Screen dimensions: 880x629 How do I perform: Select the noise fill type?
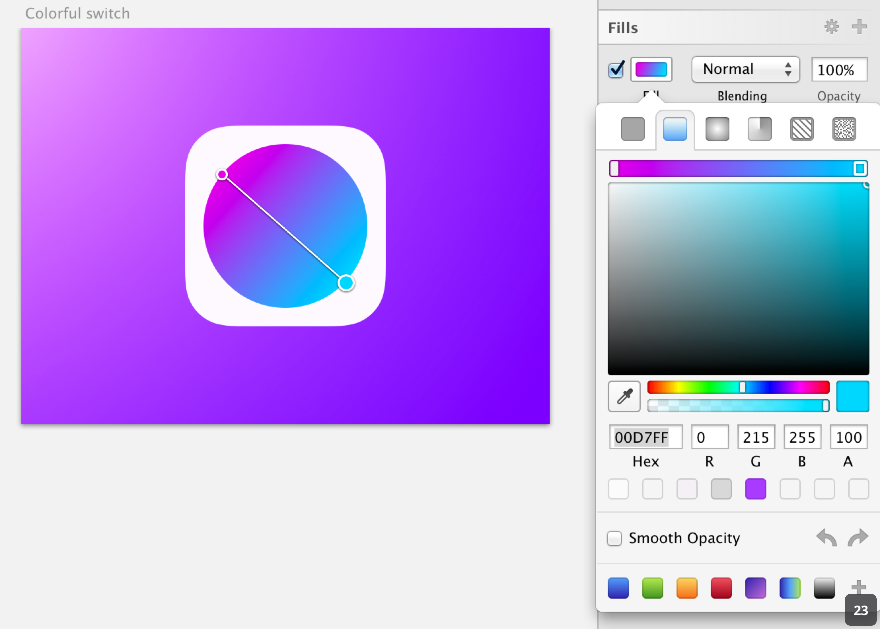pyautogui.click(x=844, y=129)
